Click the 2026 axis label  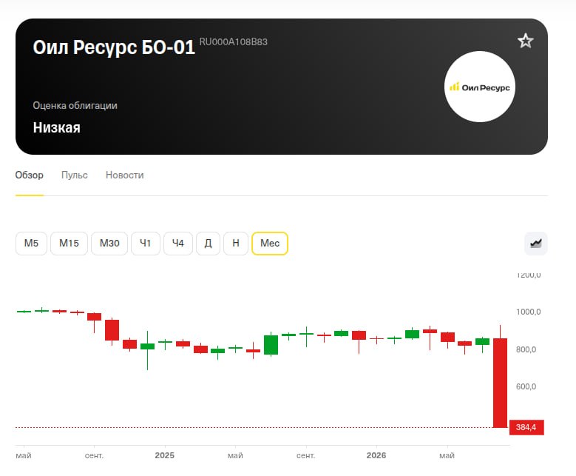pos(376,455)
